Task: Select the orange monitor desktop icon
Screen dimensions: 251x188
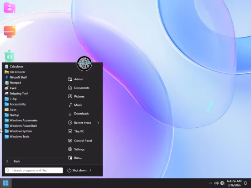Action: click(x=10, y=31)
